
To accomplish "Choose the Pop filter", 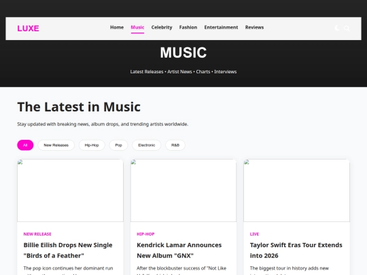I will tap(118, 145).
